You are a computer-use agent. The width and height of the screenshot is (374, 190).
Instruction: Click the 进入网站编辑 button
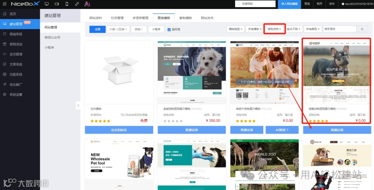[x=289, y=4]
